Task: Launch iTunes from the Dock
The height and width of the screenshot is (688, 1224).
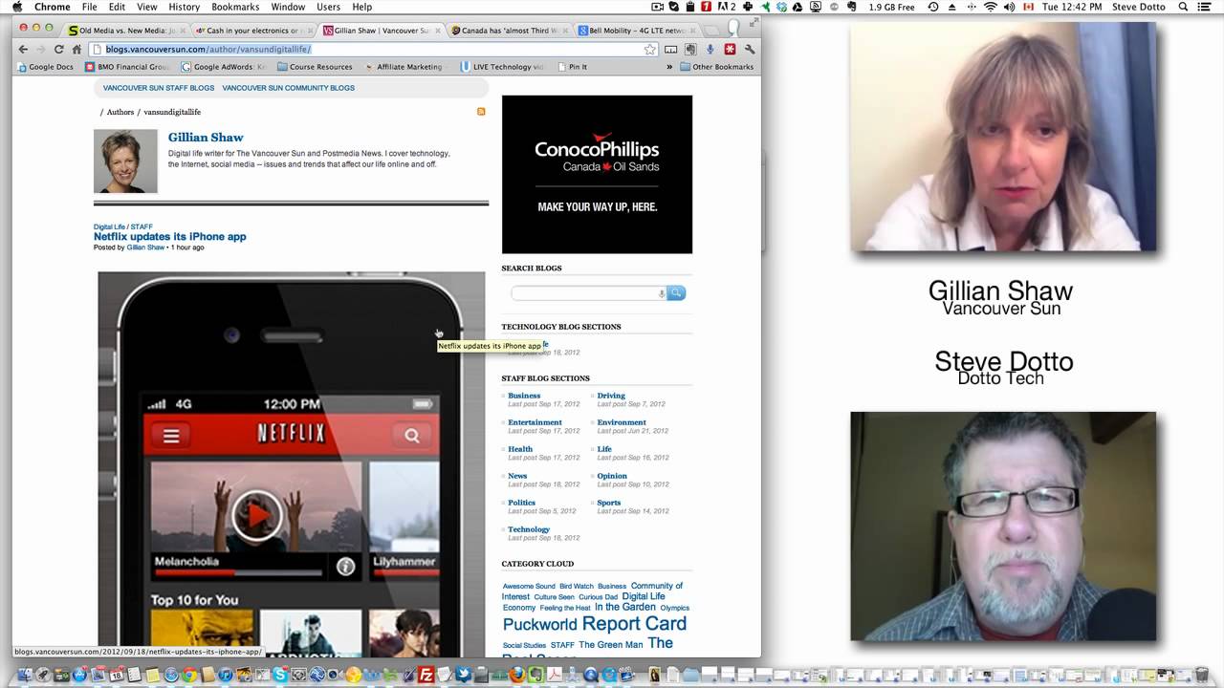Action: tap(226, 675)
